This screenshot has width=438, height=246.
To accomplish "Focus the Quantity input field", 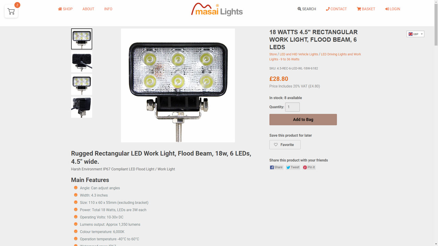I will click(x=292, y=107).
